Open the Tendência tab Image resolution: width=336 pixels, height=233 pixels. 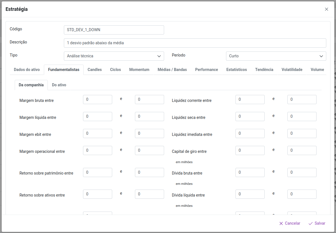pos(264,70)
